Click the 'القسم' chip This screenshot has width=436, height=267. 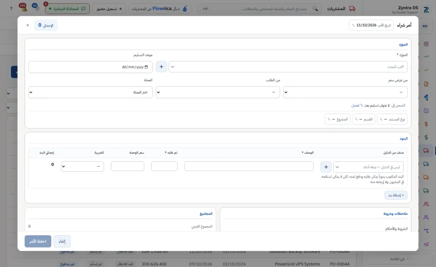pos(363,119)
